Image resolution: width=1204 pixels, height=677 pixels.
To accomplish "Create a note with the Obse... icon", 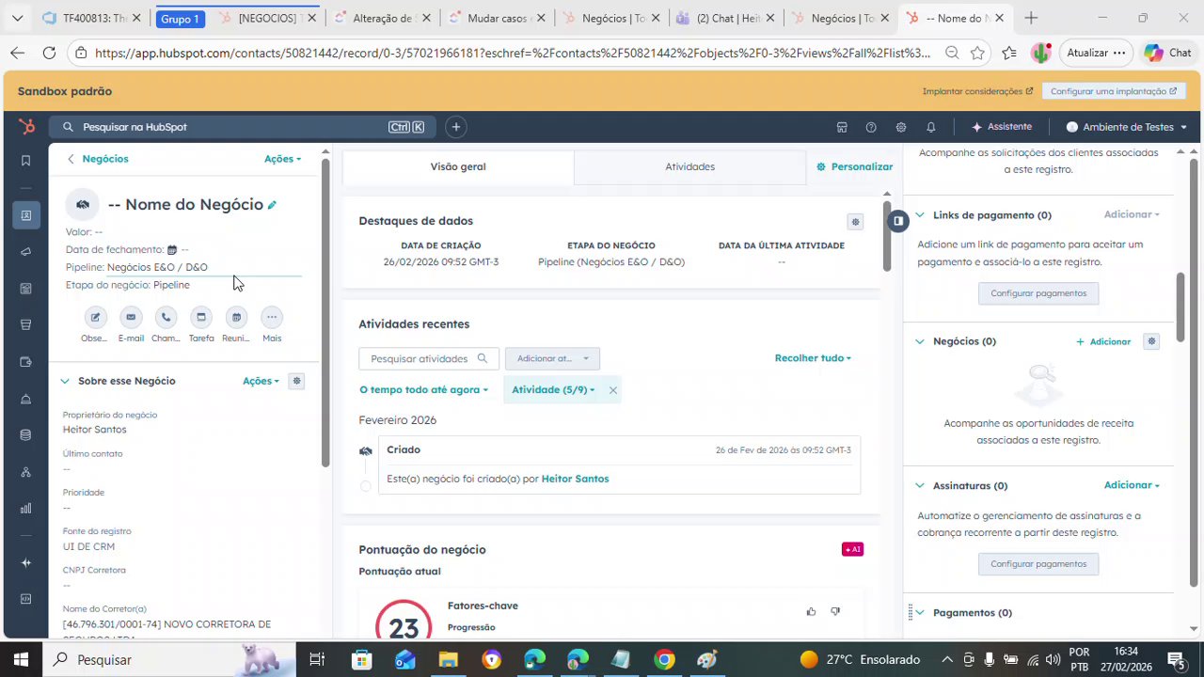I will pos(95,318).
